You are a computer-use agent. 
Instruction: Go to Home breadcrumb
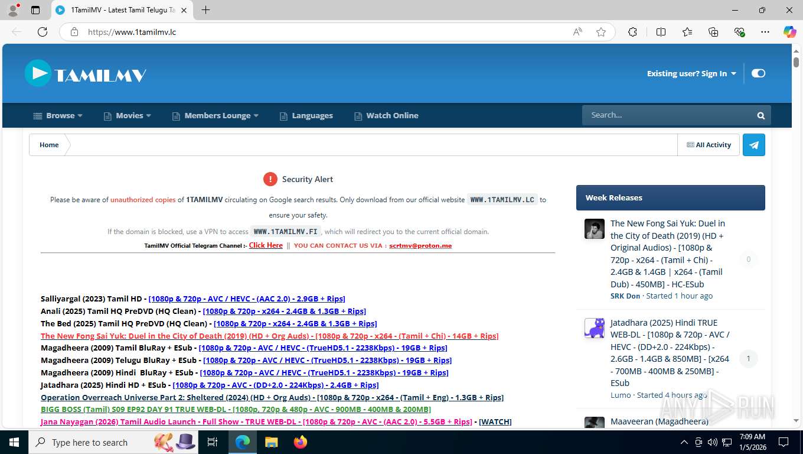pos(49,145)
